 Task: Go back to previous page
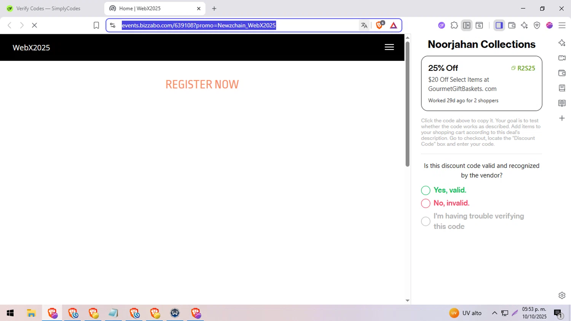click(10, 25)
